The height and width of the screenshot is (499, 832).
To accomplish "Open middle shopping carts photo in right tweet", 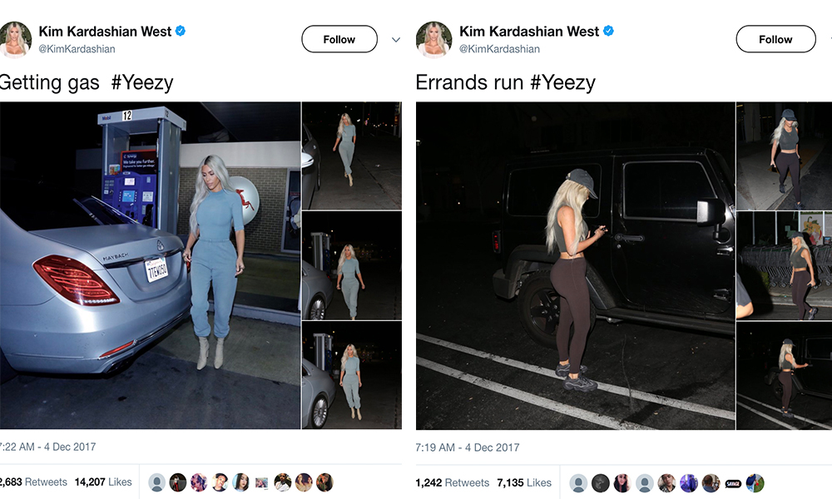I will (785, 265).
